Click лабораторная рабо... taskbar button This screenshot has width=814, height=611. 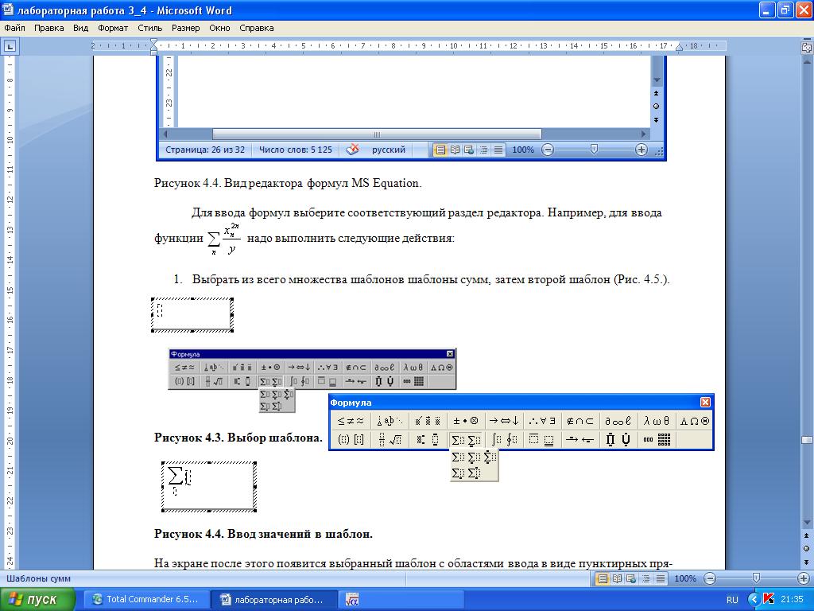[274, 600]
